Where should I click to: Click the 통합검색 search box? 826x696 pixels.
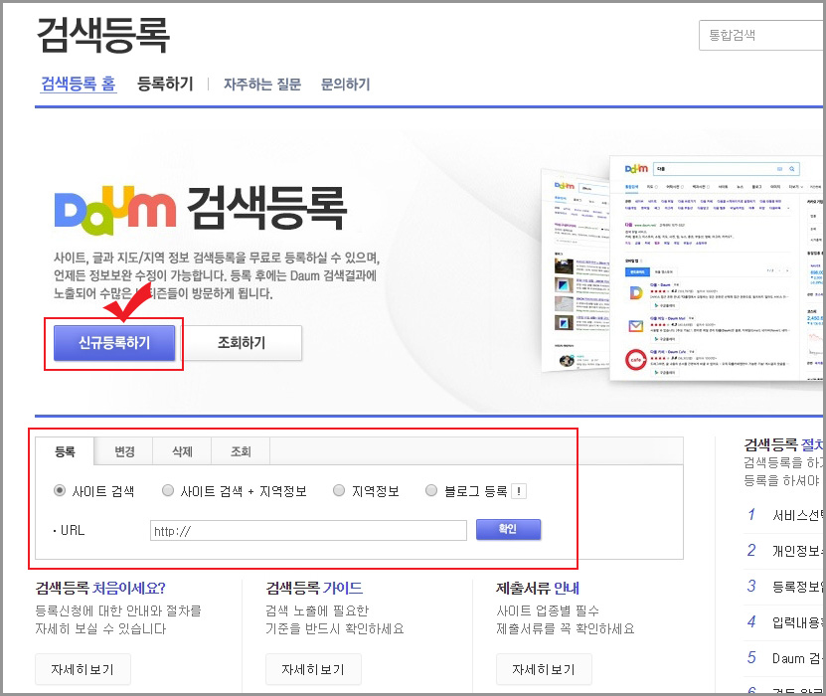pyautogui.click(x=761, y=36)
